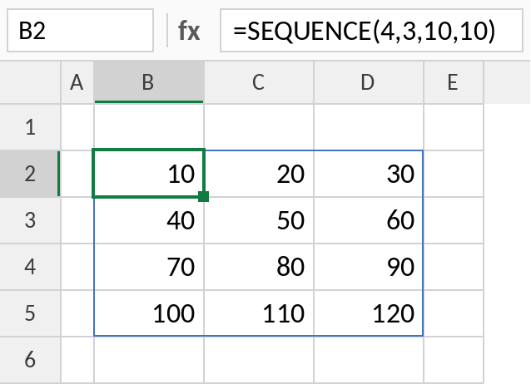Screen dimensions: 531x384
Task: Click the green fill handle of cell B2
Action: [x=203, y=196]
